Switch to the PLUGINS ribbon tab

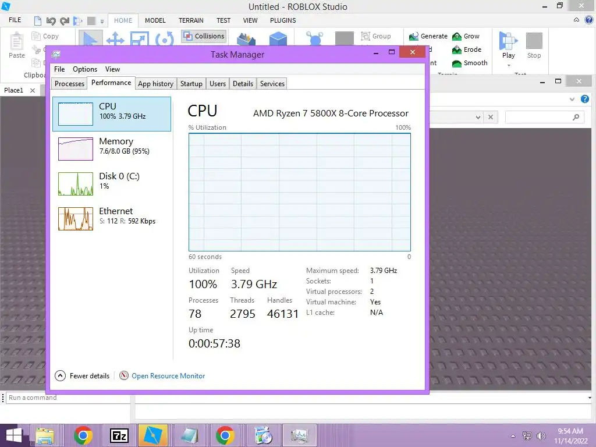pos(283,20)
